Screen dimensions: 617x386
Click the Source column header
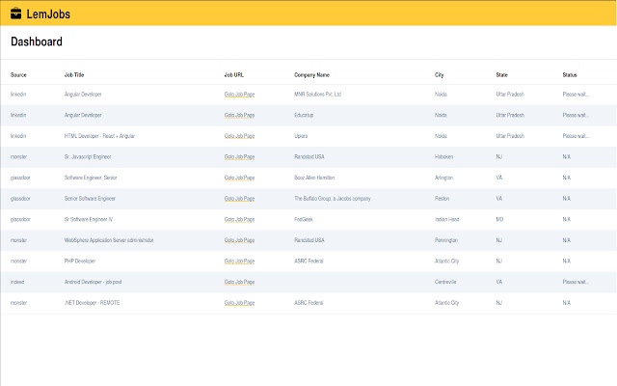point(18,75)
